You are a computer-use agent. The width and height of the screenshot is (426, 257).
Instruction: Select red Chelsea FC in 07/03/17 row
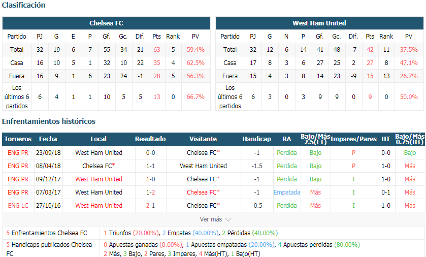(x=202, y=192)
